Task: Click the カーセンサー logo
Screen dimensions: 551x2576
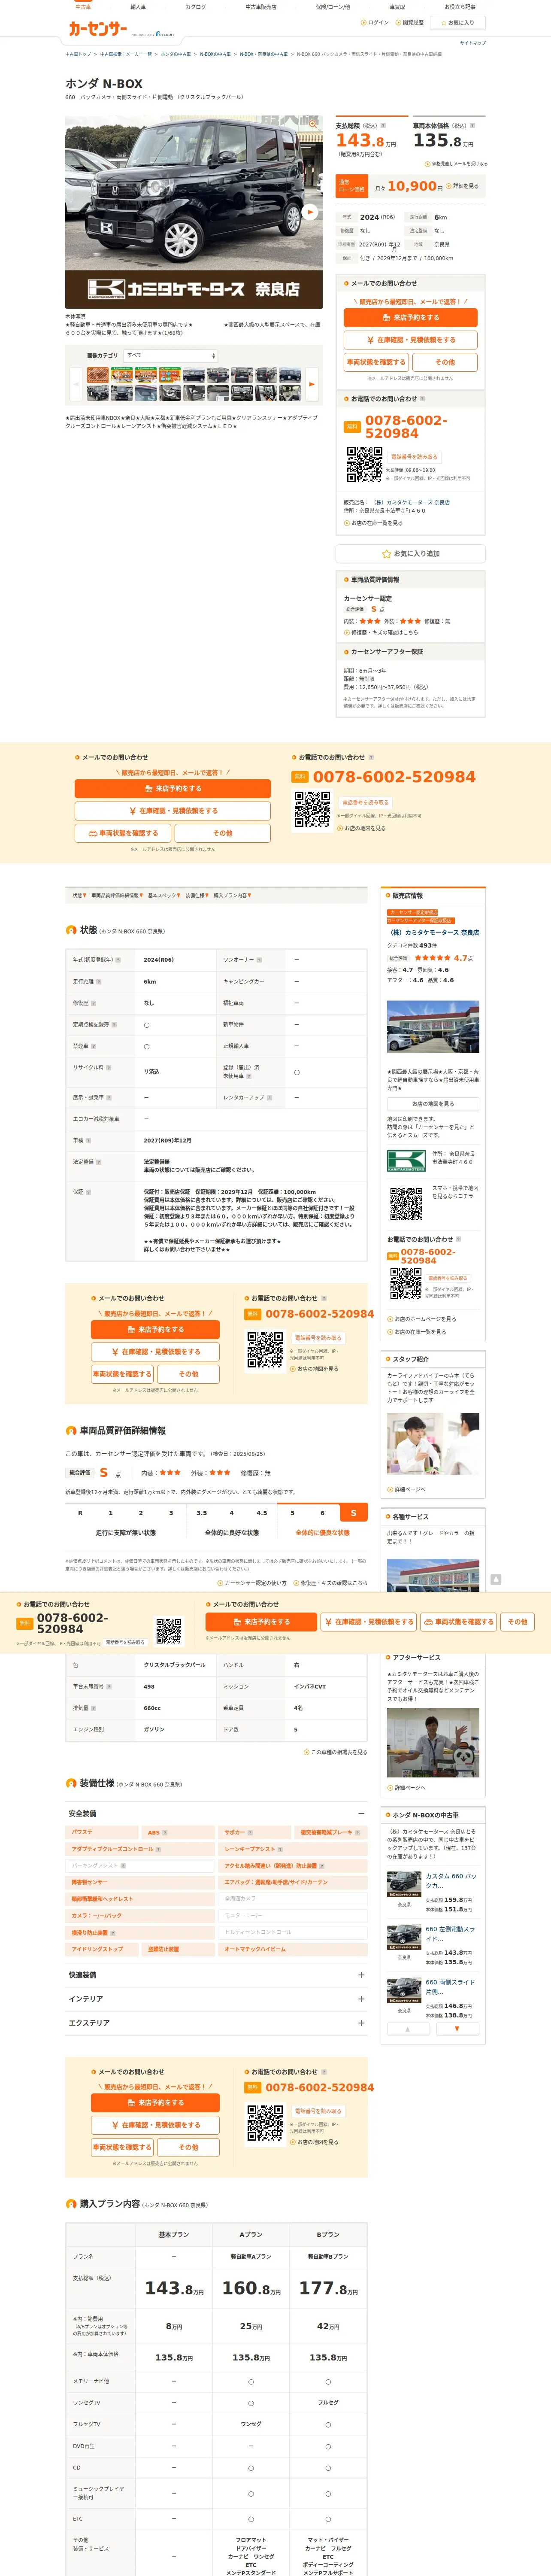Action: point(98,29)
